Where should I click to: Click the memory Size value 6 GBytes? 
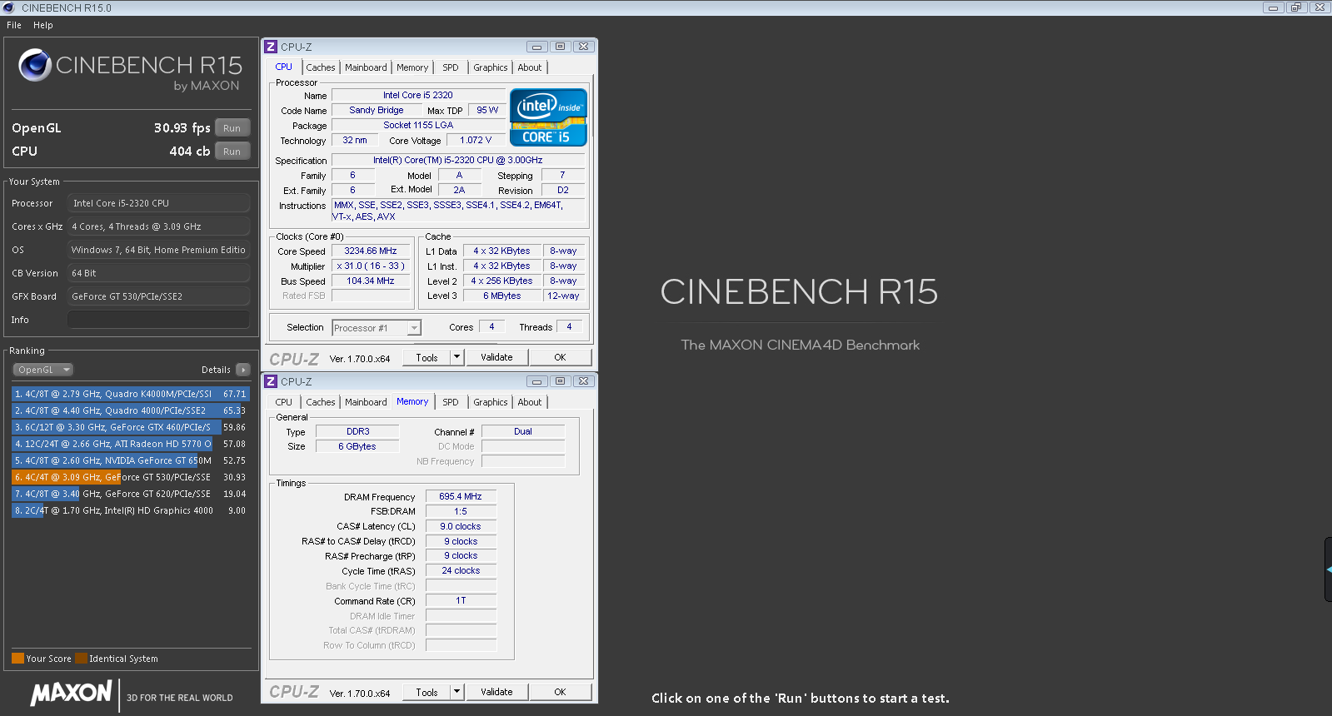[357, 446]
